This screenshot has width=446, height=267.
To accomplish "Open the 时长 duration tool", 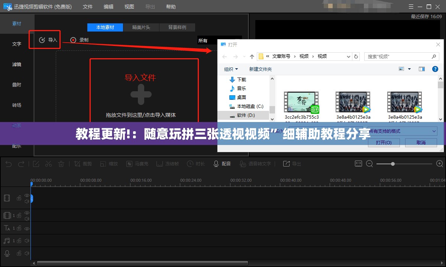I will pos(195,164).
